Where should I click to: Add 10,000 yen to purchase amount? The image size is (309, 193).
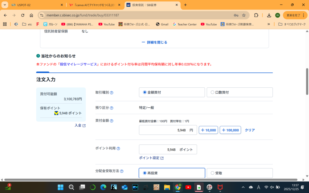click(208, 130)
